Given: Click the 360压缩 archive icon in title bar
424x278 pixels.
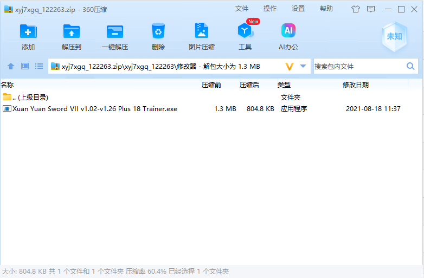Looking at the screenshot, I should pyautogui.click(x=9, y=9).
